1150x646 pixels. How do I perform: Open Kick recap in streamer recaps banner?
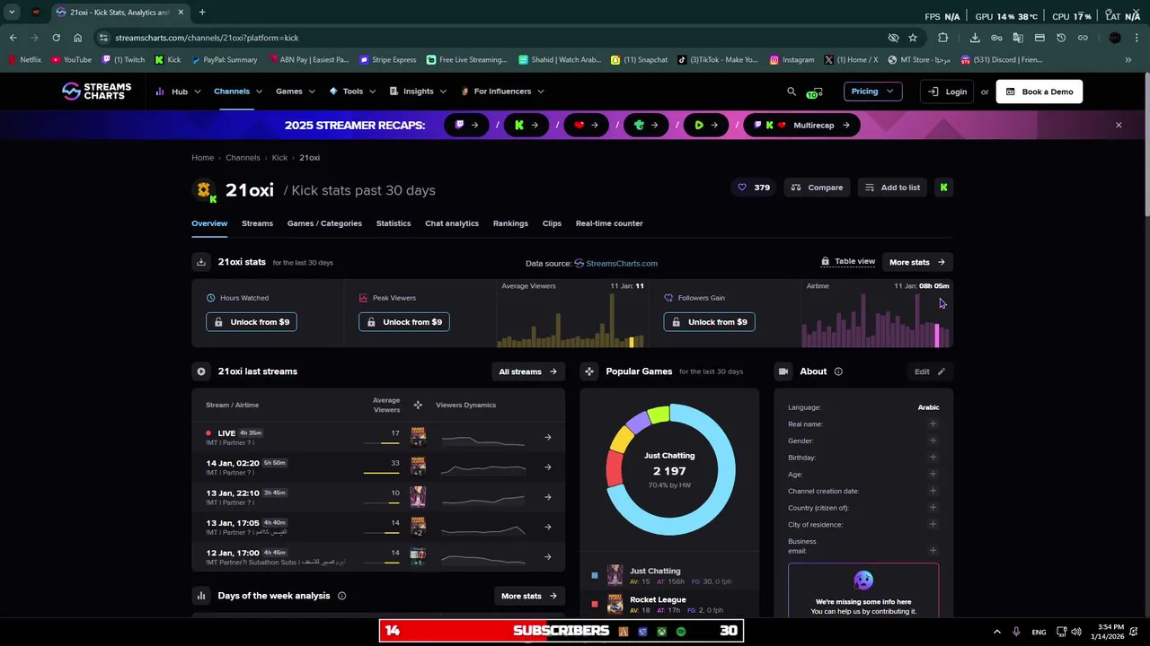point(526,125)
